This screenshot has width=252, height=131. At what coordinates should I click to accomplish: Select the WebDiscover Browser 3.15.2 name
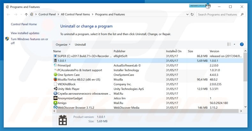click(x=76, y=107)
